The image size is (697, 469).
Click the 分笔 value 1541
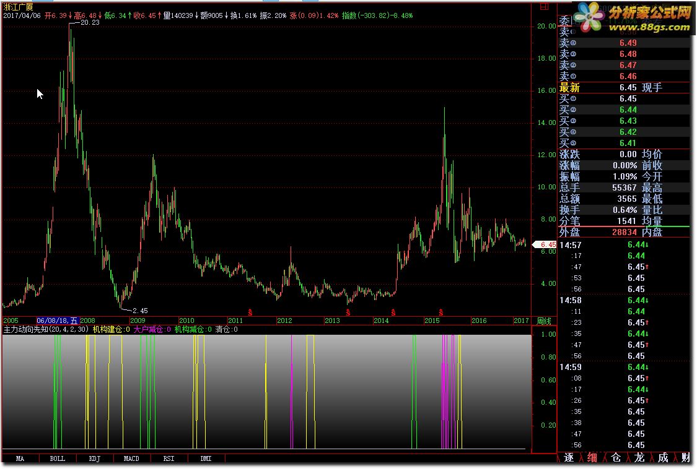click(627, 221)
